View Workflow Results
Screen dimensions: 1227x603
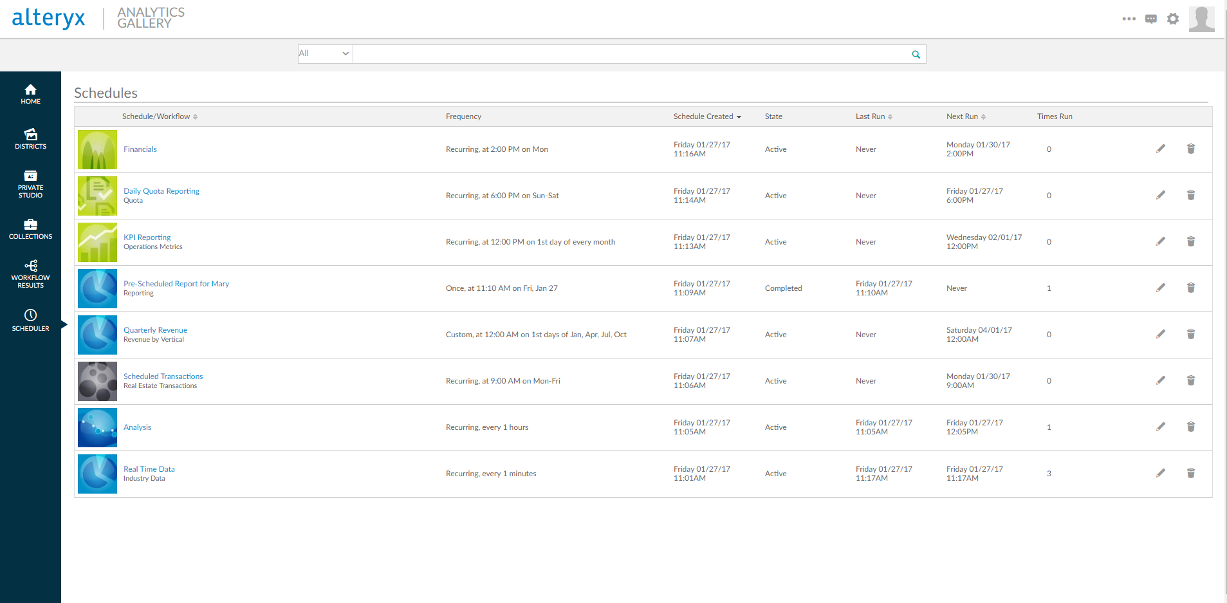30,273
